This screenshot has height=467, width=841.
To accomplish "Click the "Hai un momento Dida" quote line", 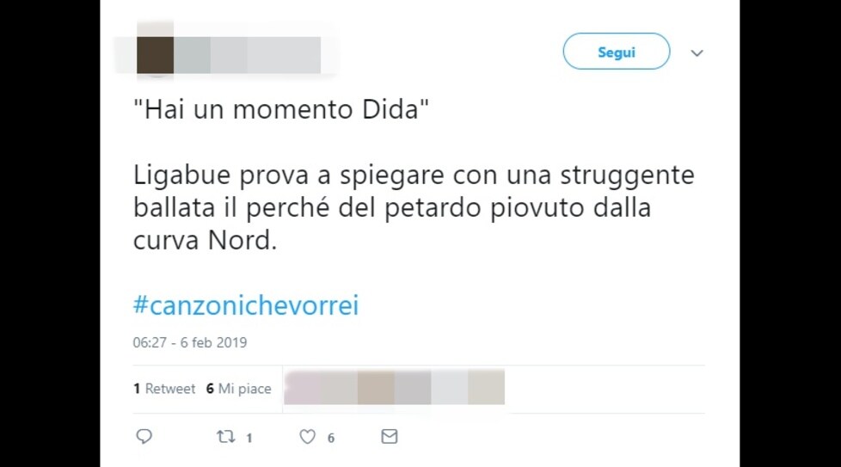I will [281, 109].
